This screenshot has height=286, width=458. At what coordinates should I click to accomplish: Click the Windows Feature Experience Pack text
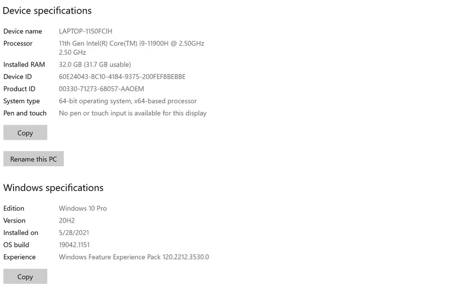tap(134, 257)
